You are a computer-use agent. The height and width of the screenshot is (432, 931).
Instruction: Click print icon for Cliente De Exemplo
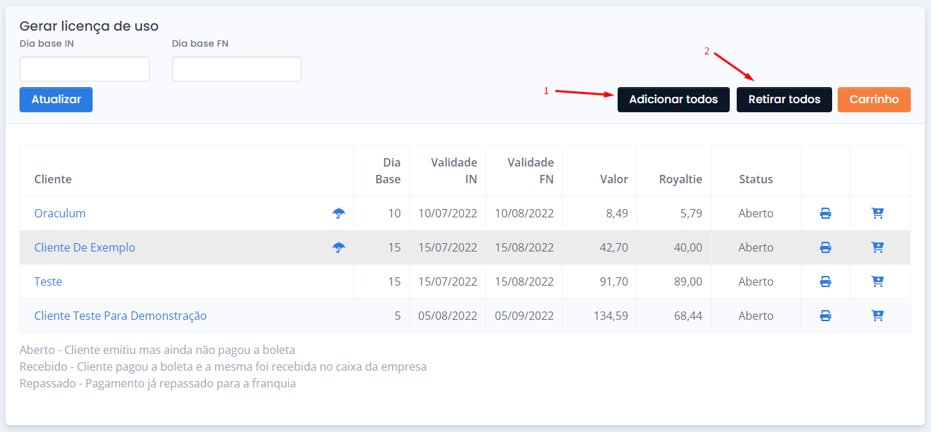(825, 247)
